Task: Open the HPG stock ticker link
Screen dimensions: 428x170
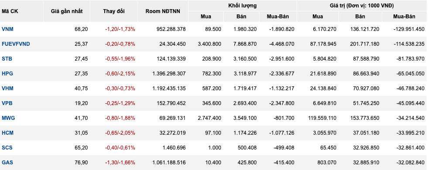Action: (x=7, y=73)
